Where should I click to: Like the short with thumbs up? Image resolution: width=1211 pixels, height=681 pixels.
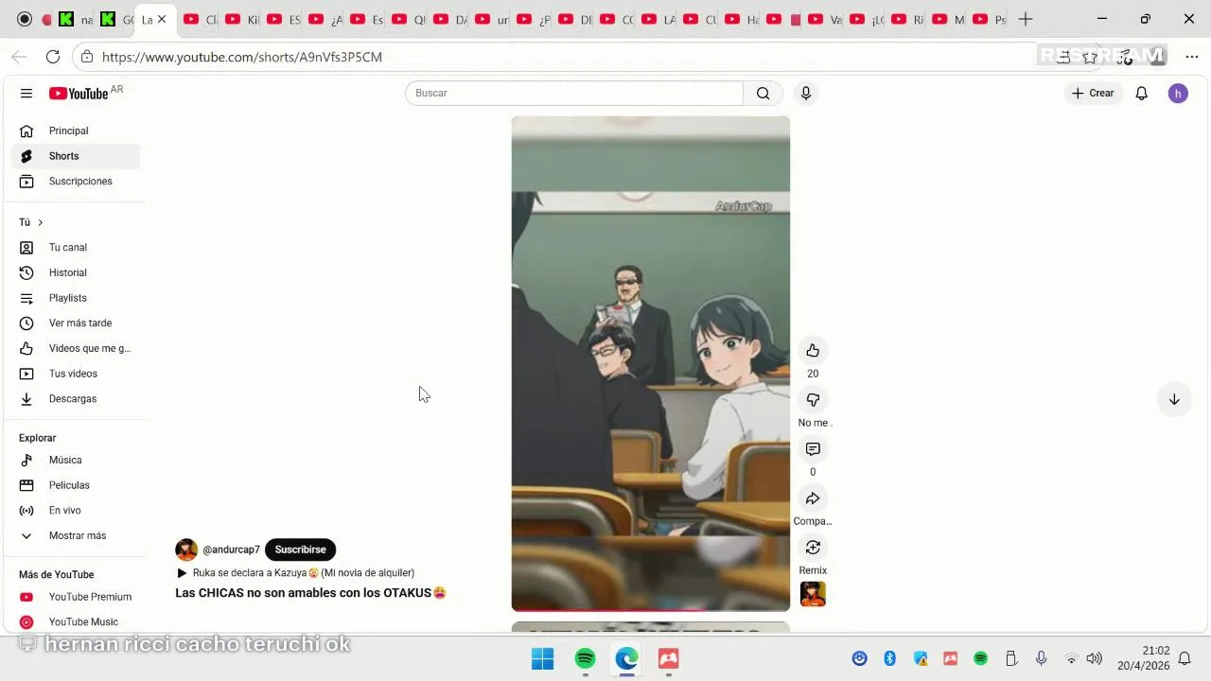click(x=813, y=351)
